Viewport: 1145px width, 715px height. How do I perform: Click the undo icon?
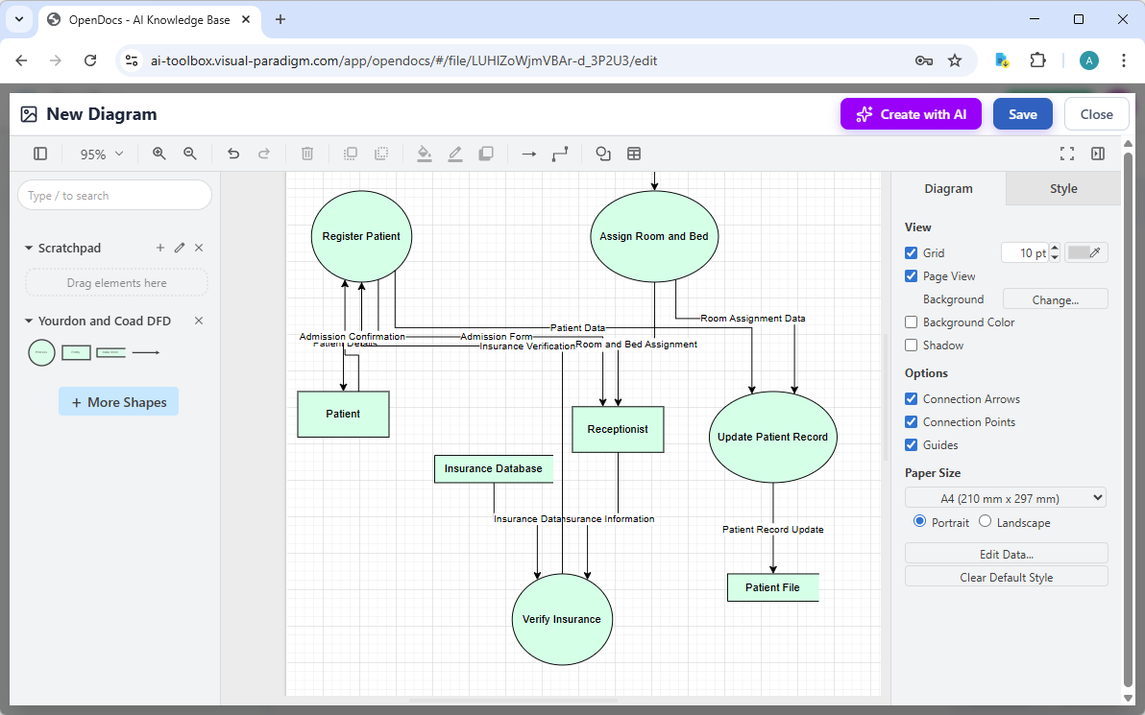(233, 154)
